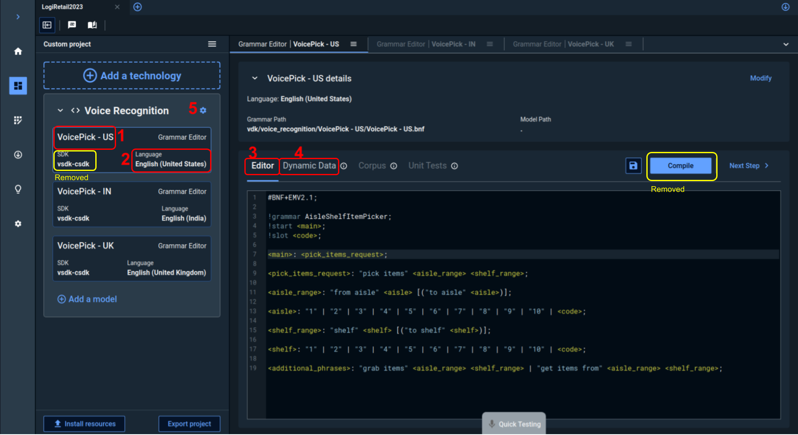Open the dashboard grid icon in sidebar
This screenshot has width=798, height=435.
18,86
